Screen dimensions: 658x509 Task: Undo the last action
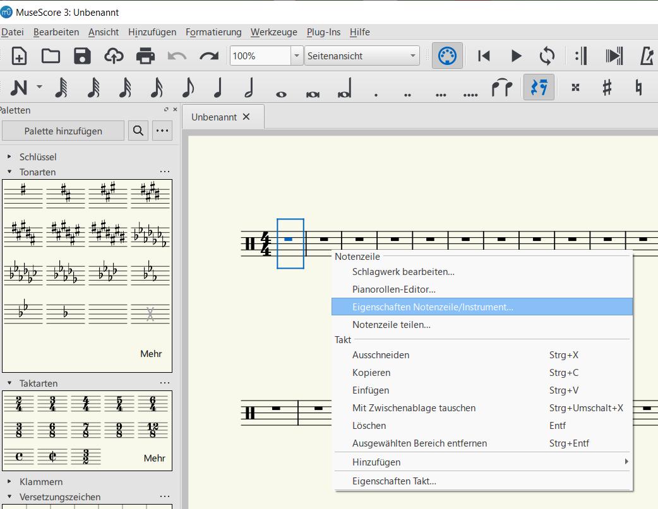point(177,56)
